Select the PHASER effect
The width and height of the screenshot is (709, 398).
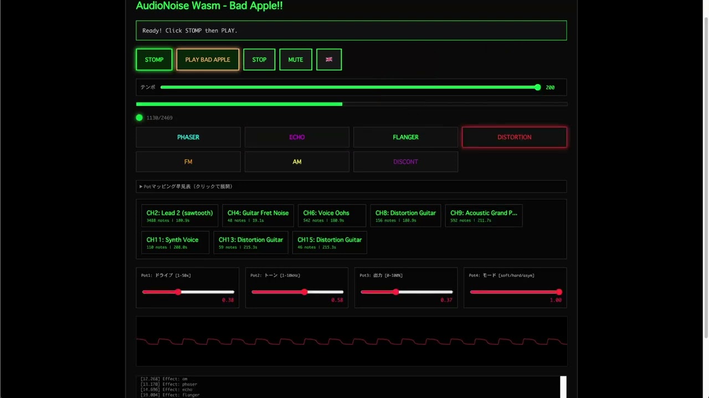[188, 137]
